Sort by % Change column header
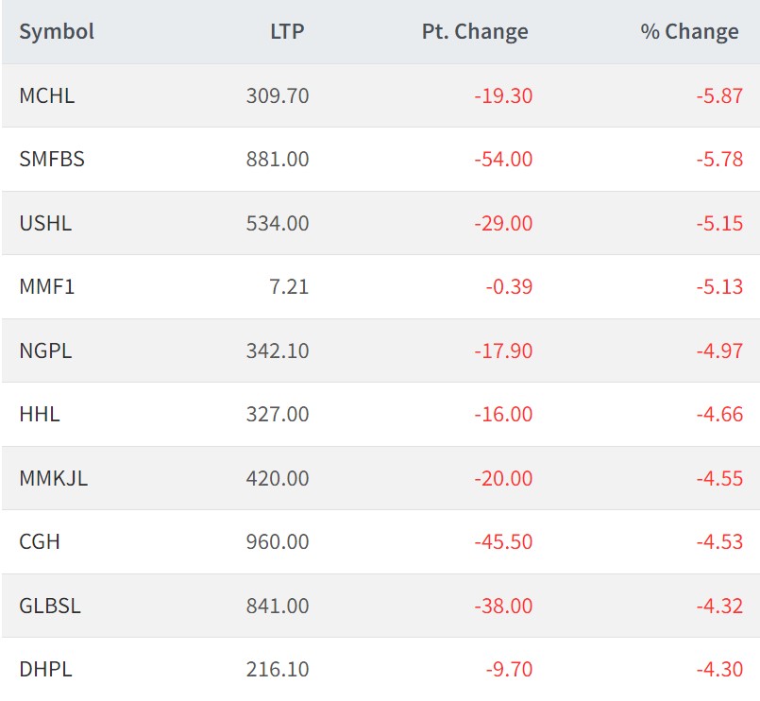760x701 pixels. click(689, 31)
